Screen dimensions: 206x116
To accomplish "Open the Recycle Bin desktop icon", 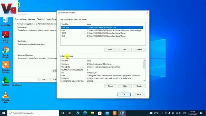I will (x=5, y=22).
